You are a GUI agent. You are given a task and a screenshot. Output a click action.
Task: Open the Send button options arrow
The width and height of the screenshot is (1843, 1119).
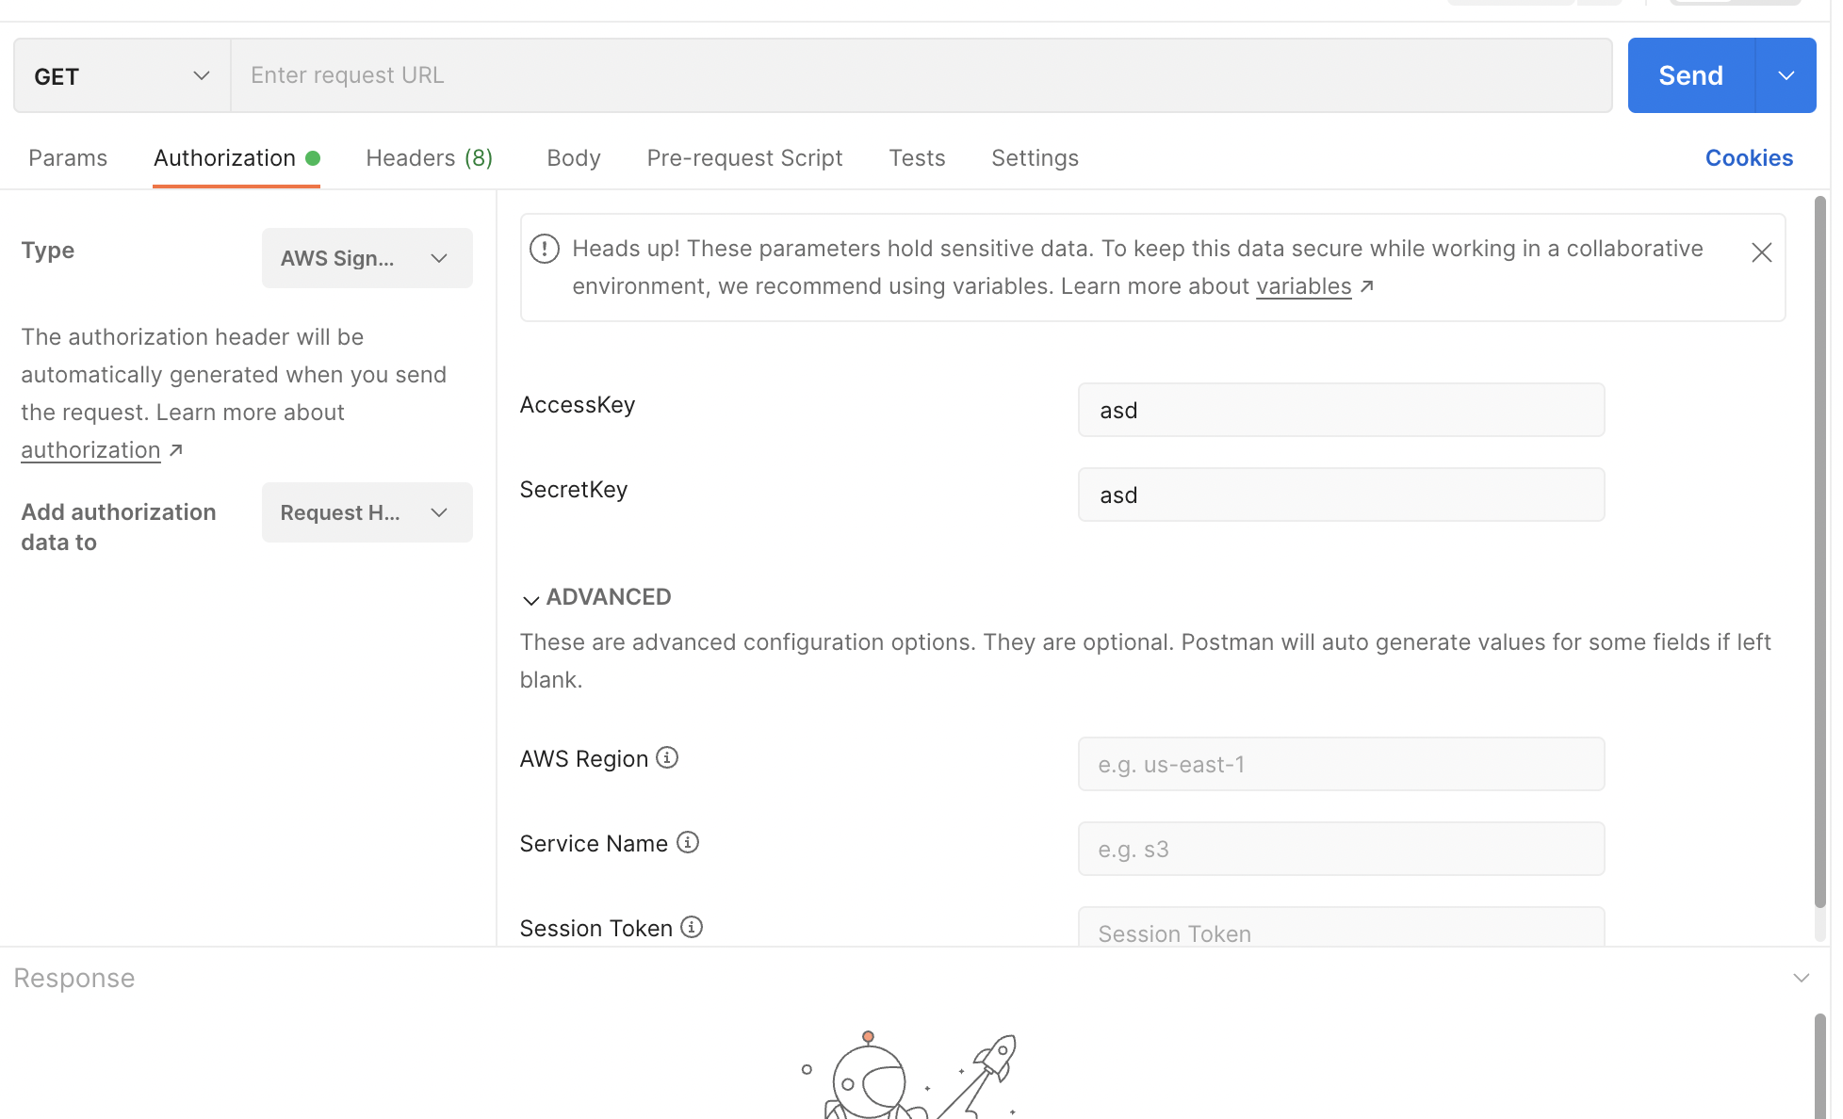(1786, 75)
